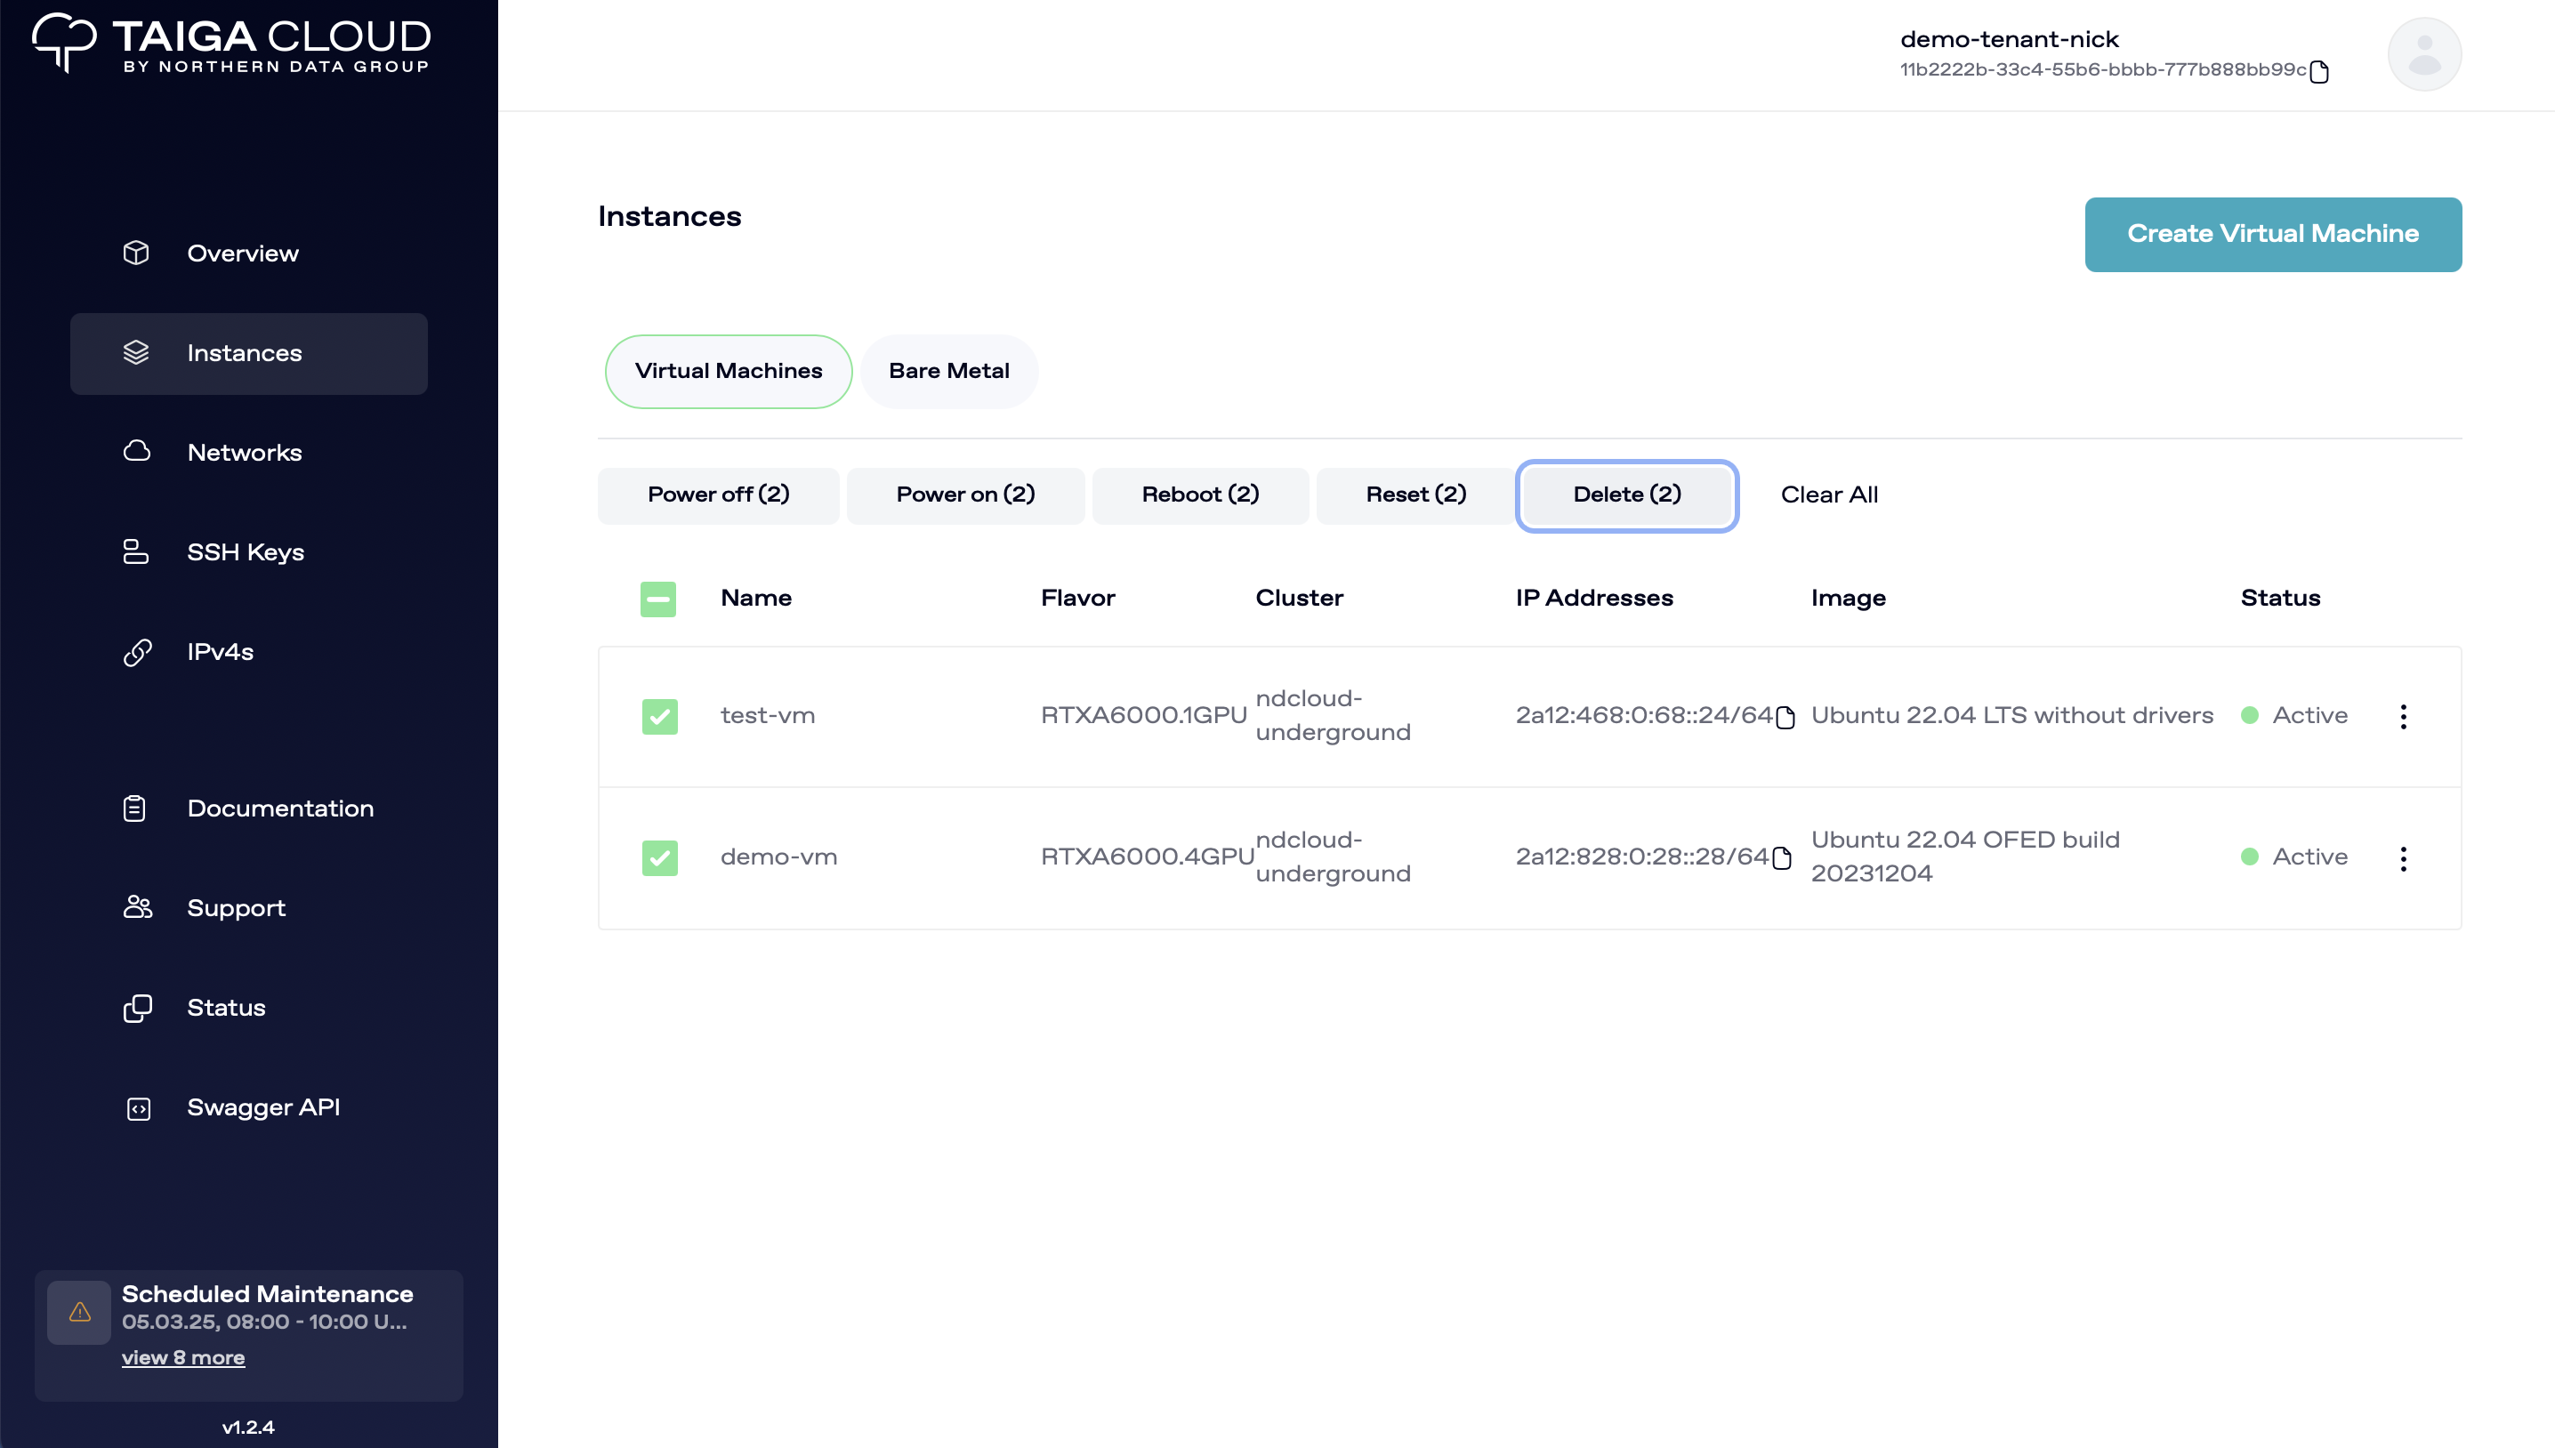Viewport: 2555px width, 1448px height.
Task: Open SSH Keys in sidebar
Action: 245,552
